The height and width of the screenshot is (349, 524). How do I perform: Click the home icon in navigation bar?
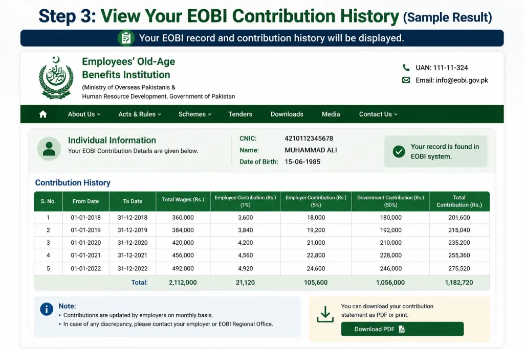click(x=43, y=114)
